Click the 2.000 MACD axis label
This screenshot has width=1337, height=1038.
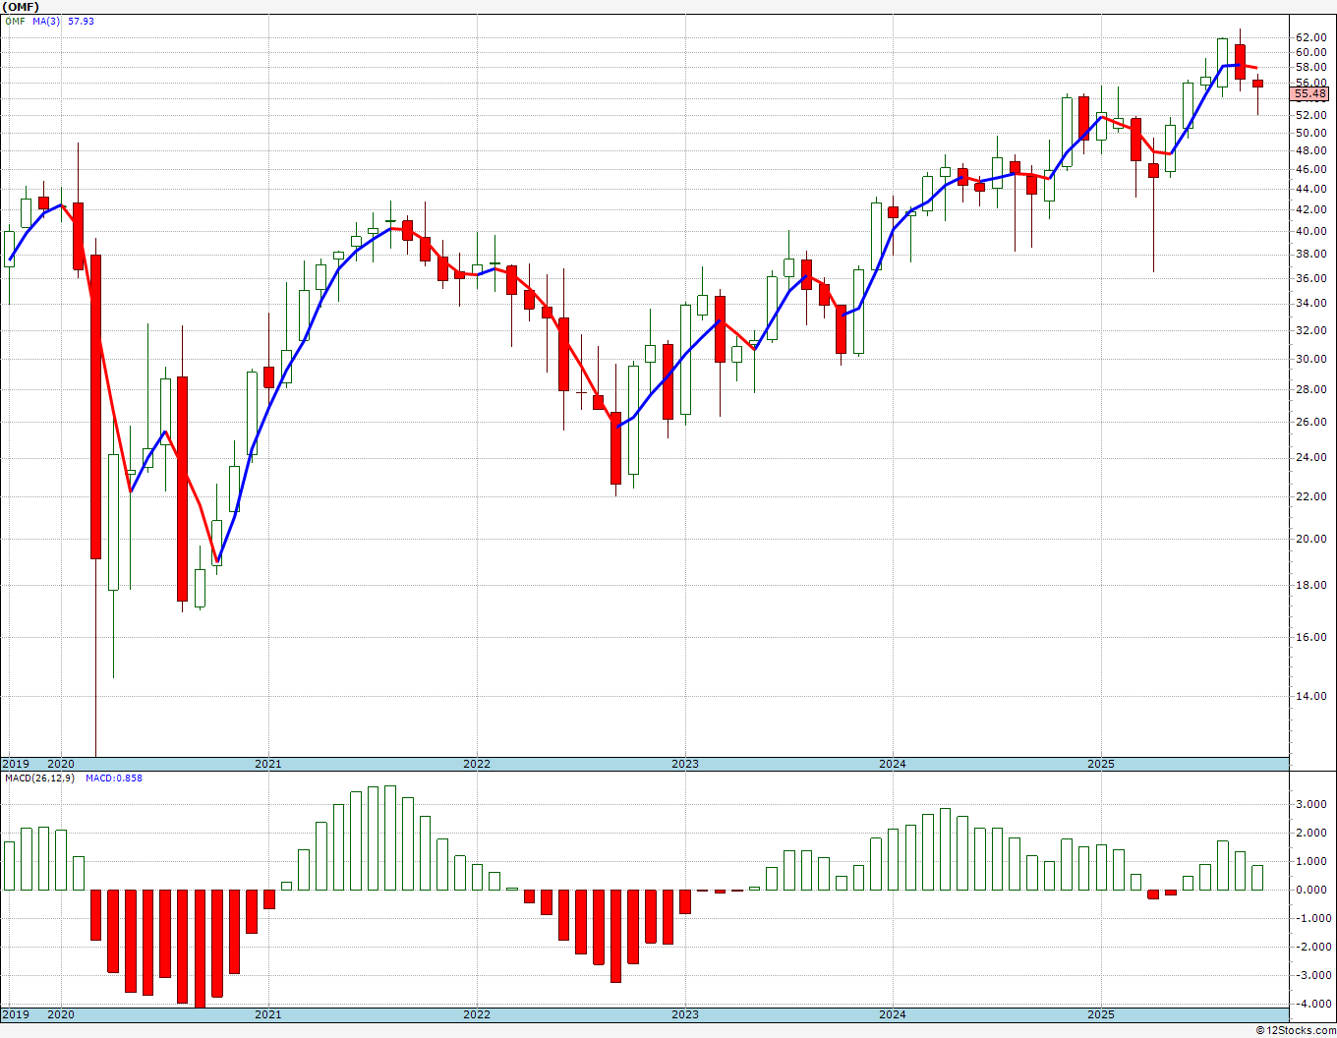pos(1312,833)
